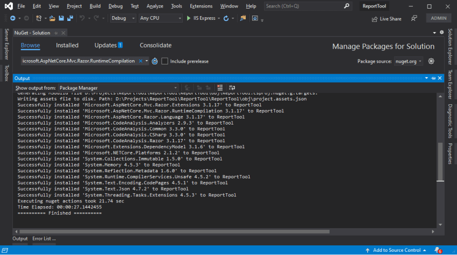This screenshot has width=457, height=255.
Task: Pin the Output panel auto-hide icon
Action: coord(433,78)
